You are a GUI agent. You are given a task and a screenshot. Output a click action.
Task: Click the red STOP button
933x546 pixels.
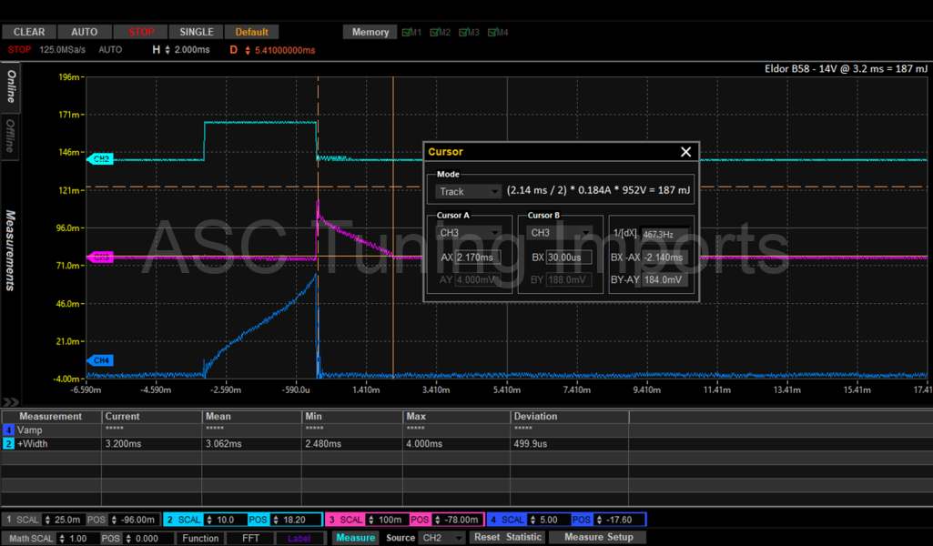click(141, 32)
